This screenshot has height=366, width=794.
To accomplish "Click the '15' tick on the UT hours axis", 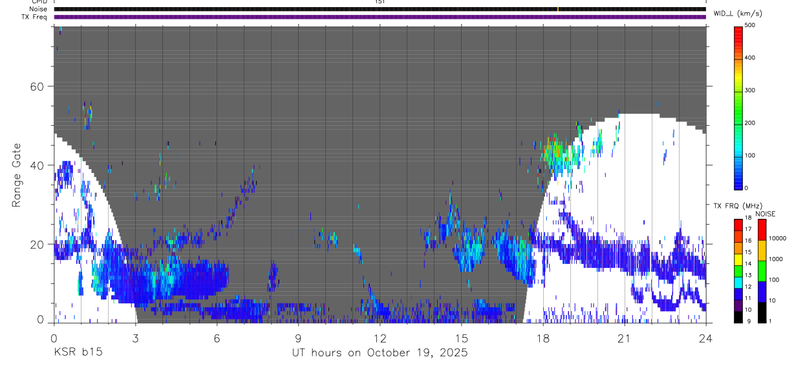I will (x=461, y=337).
